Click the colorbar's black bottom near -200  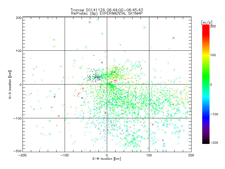point(206,142)
